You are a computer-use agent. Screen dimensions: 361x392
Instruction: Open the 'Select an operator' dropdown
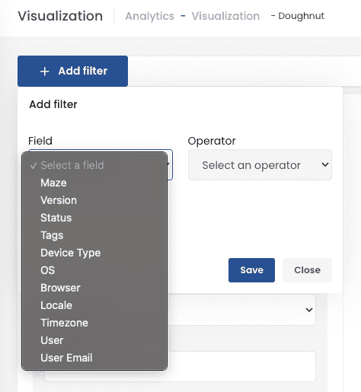(260, 165)
